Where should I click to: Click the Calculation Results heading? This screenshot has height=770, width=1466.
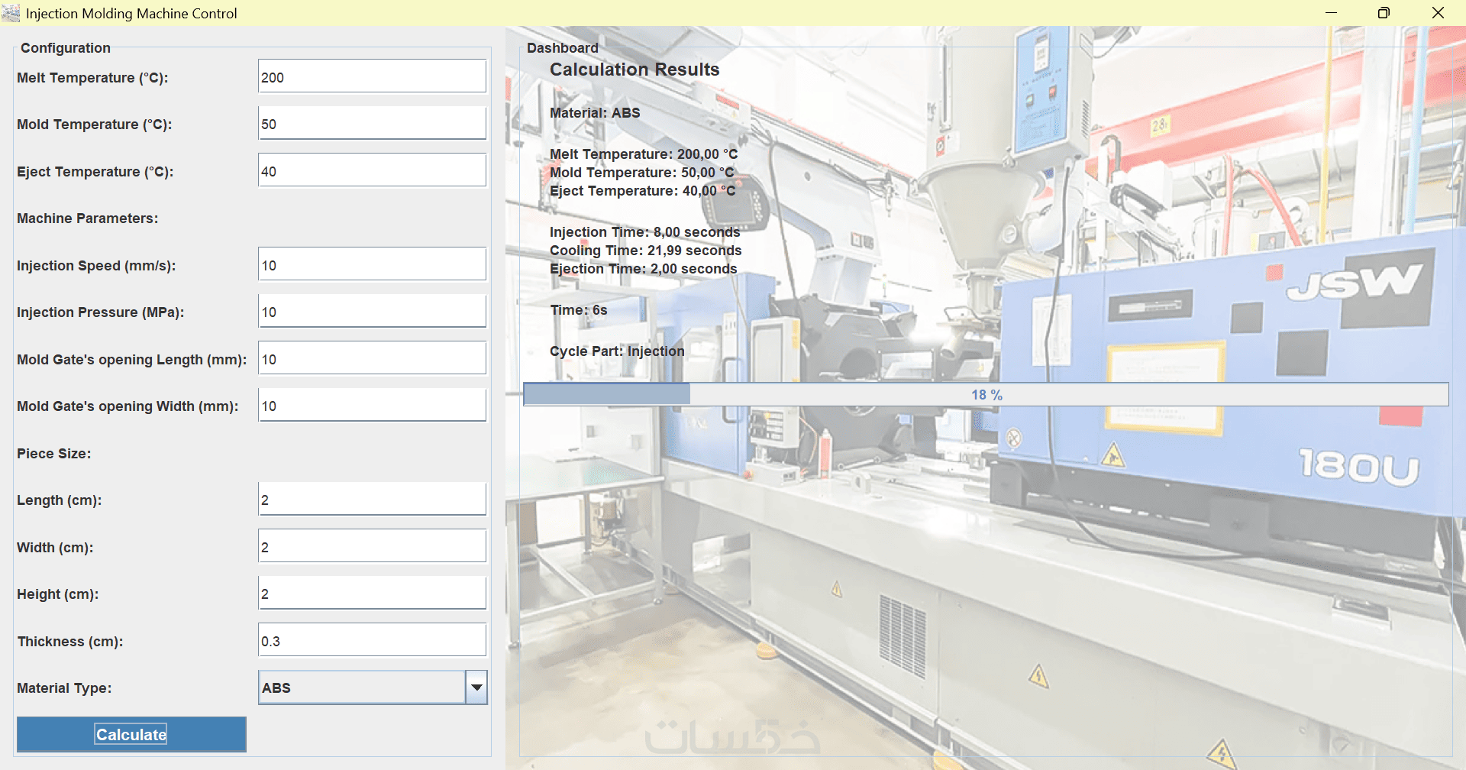635,70
